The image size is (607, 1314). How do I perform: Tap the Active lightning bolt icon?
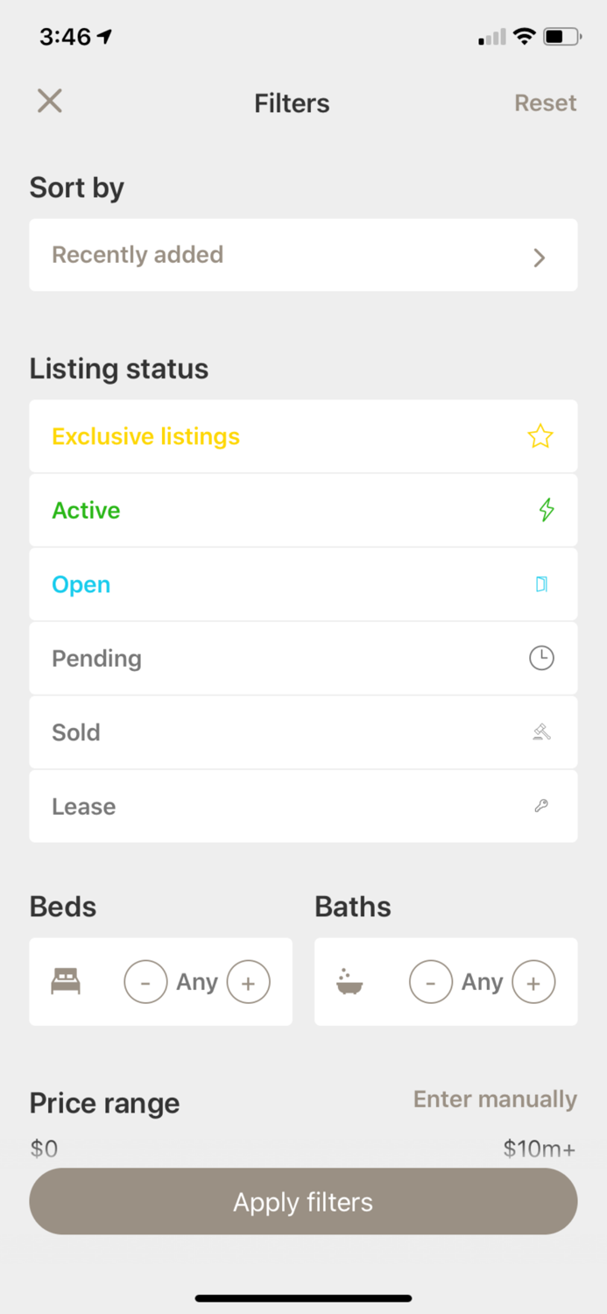(547, 510)
